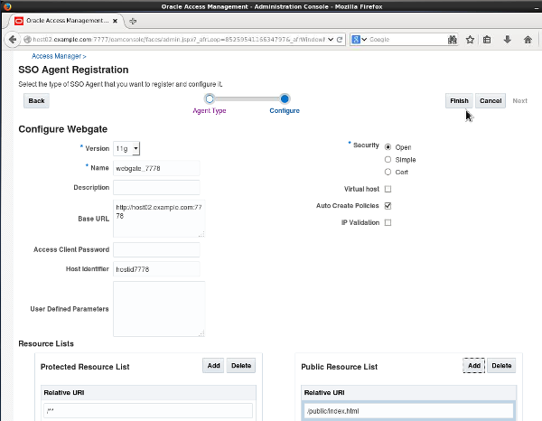Bookmark this page with the star icon
Viewport: 542px width, 421px height.
470,40
